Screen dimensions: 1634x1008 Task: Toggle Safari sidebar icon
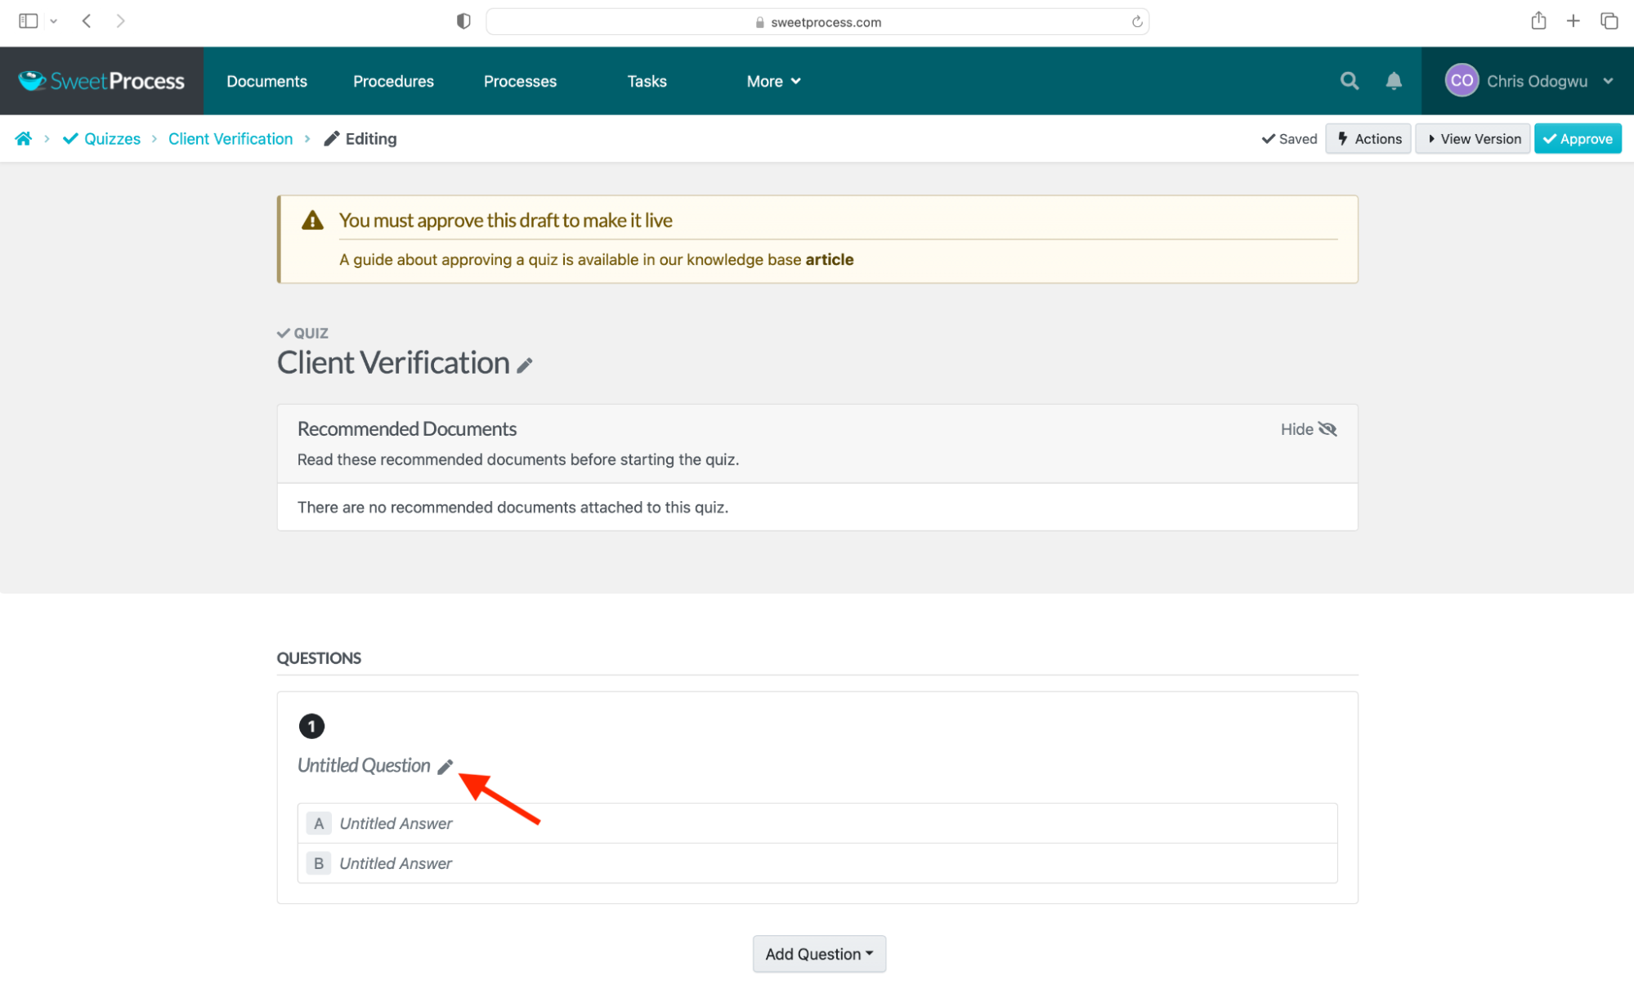pyautogui.click(x=29, y=21)
